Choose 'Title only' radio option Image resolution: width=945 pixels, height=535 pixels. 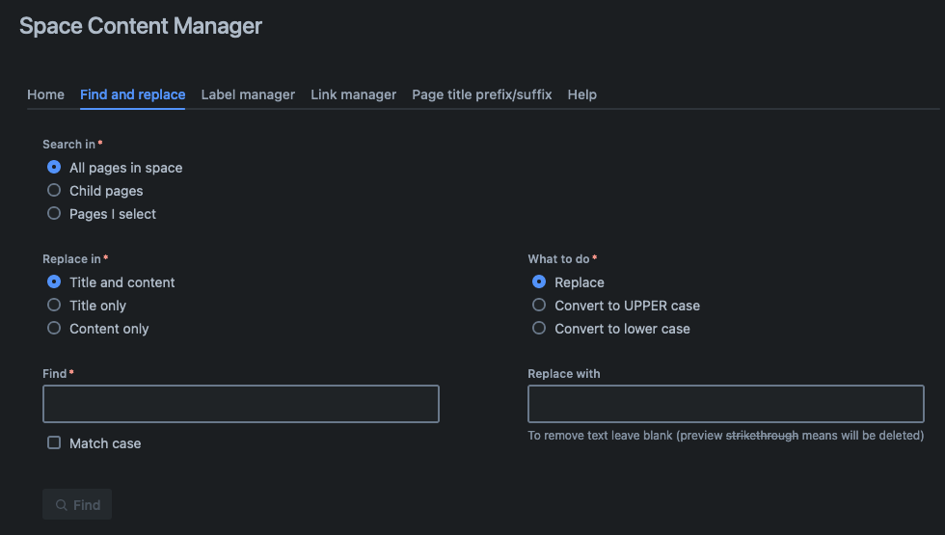54,306
